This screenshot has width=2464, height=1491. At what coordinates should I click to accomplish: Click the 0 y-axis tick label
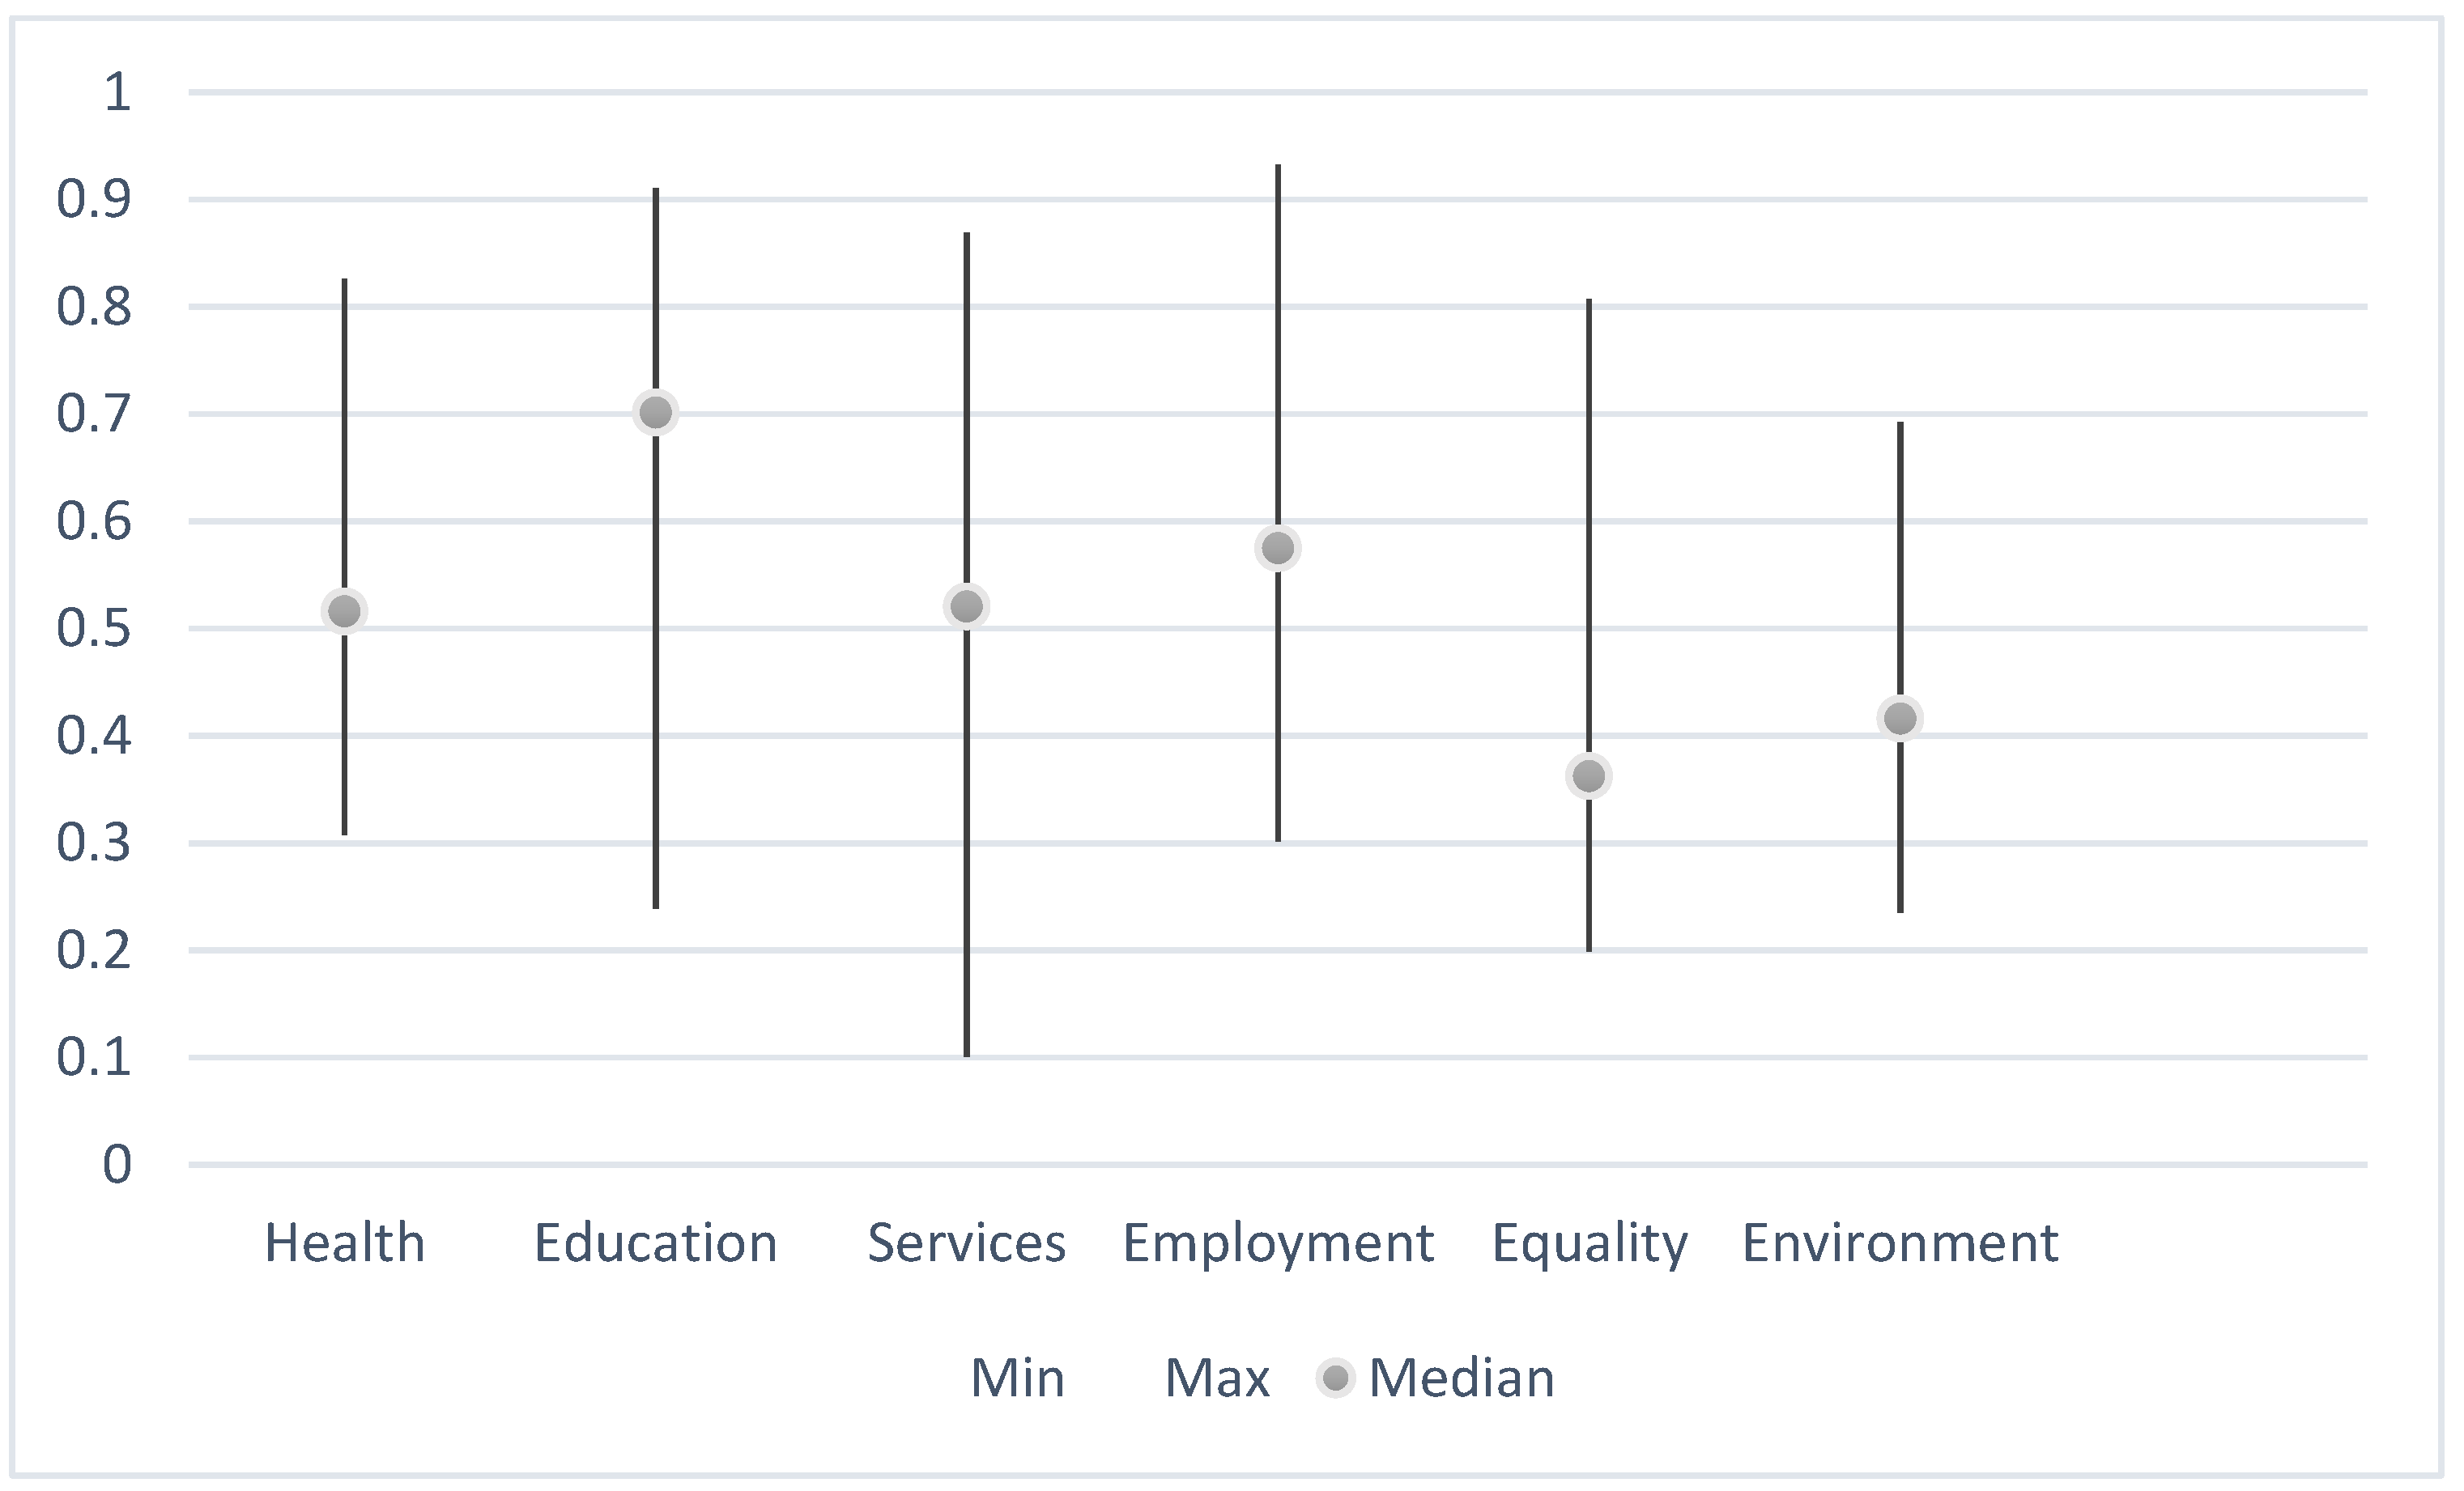pos(117,1164)
